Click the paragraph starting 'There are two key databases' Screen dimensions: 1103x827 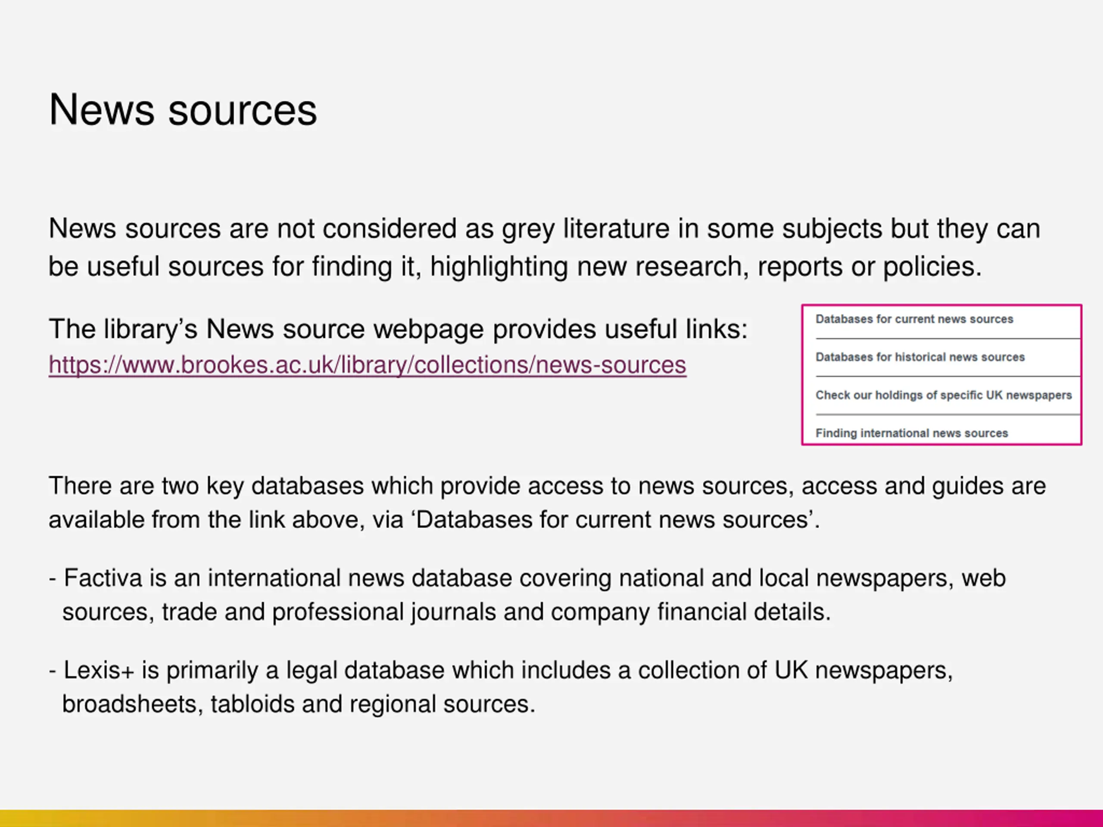pos(547,503)
